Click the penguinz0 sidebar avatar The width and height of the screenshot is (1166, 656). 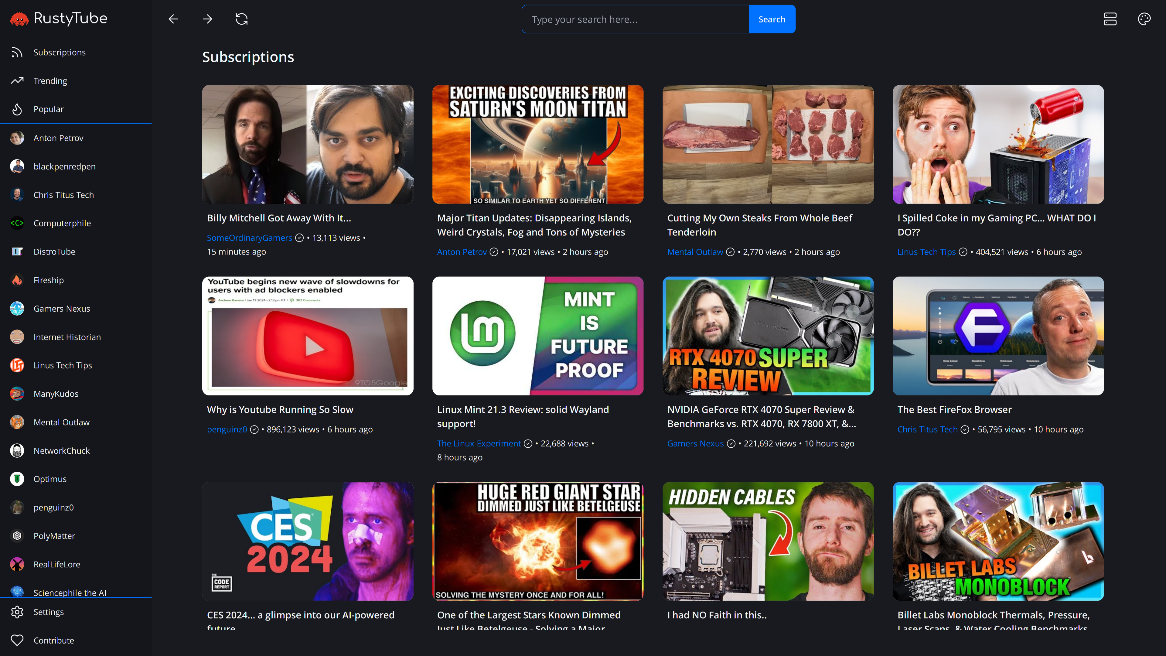(17, 507)
